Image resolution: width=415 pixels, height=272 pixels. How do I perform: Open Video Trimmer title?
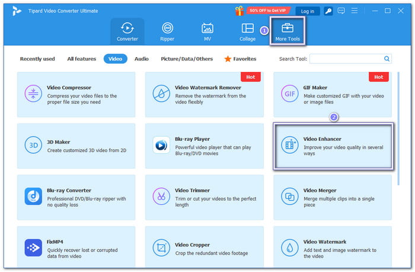[193, 191]
